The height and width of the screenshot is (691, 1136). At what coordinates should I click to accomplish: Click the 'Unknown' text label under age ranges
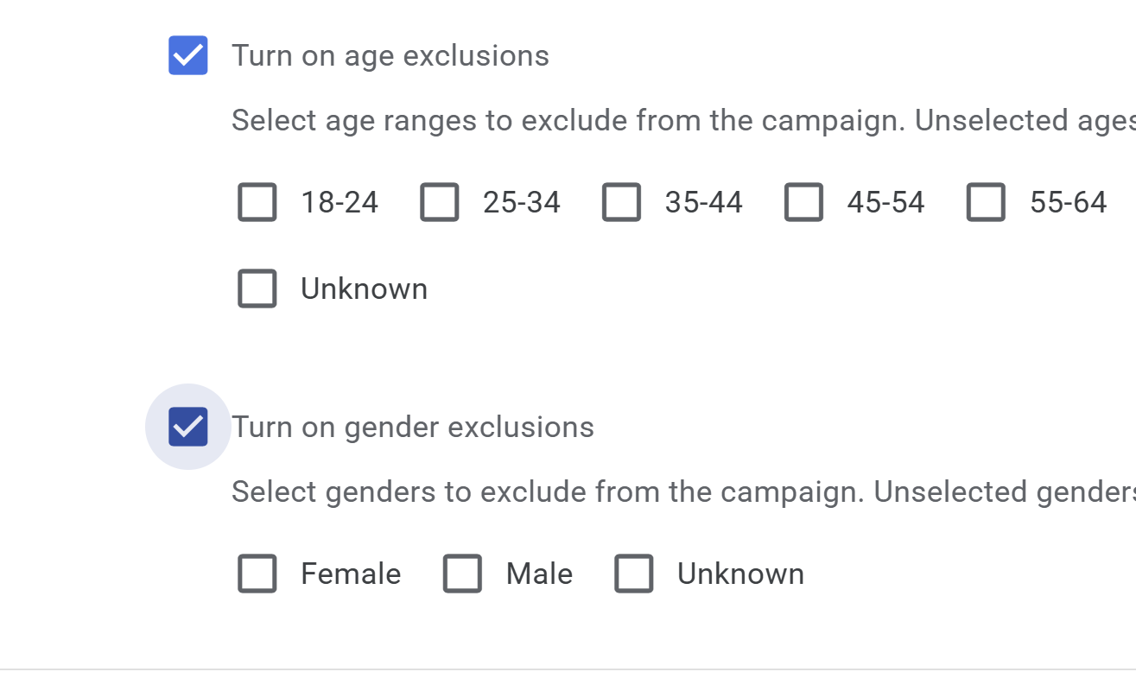click(364, 288)
